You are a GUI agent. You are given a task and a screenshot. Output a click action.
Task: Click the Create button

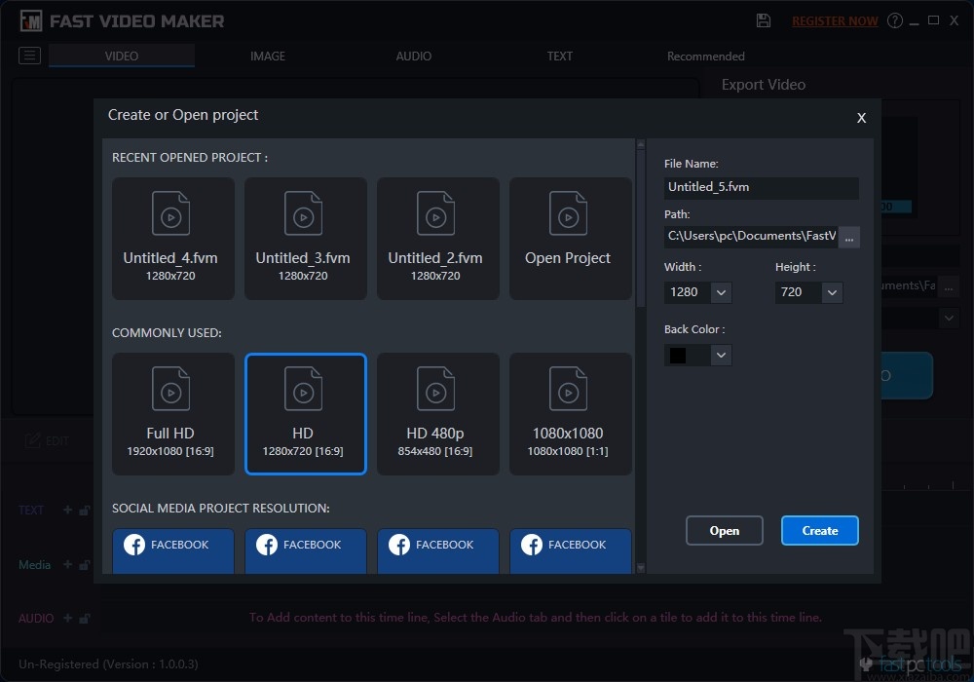click(x=820, y=530)
